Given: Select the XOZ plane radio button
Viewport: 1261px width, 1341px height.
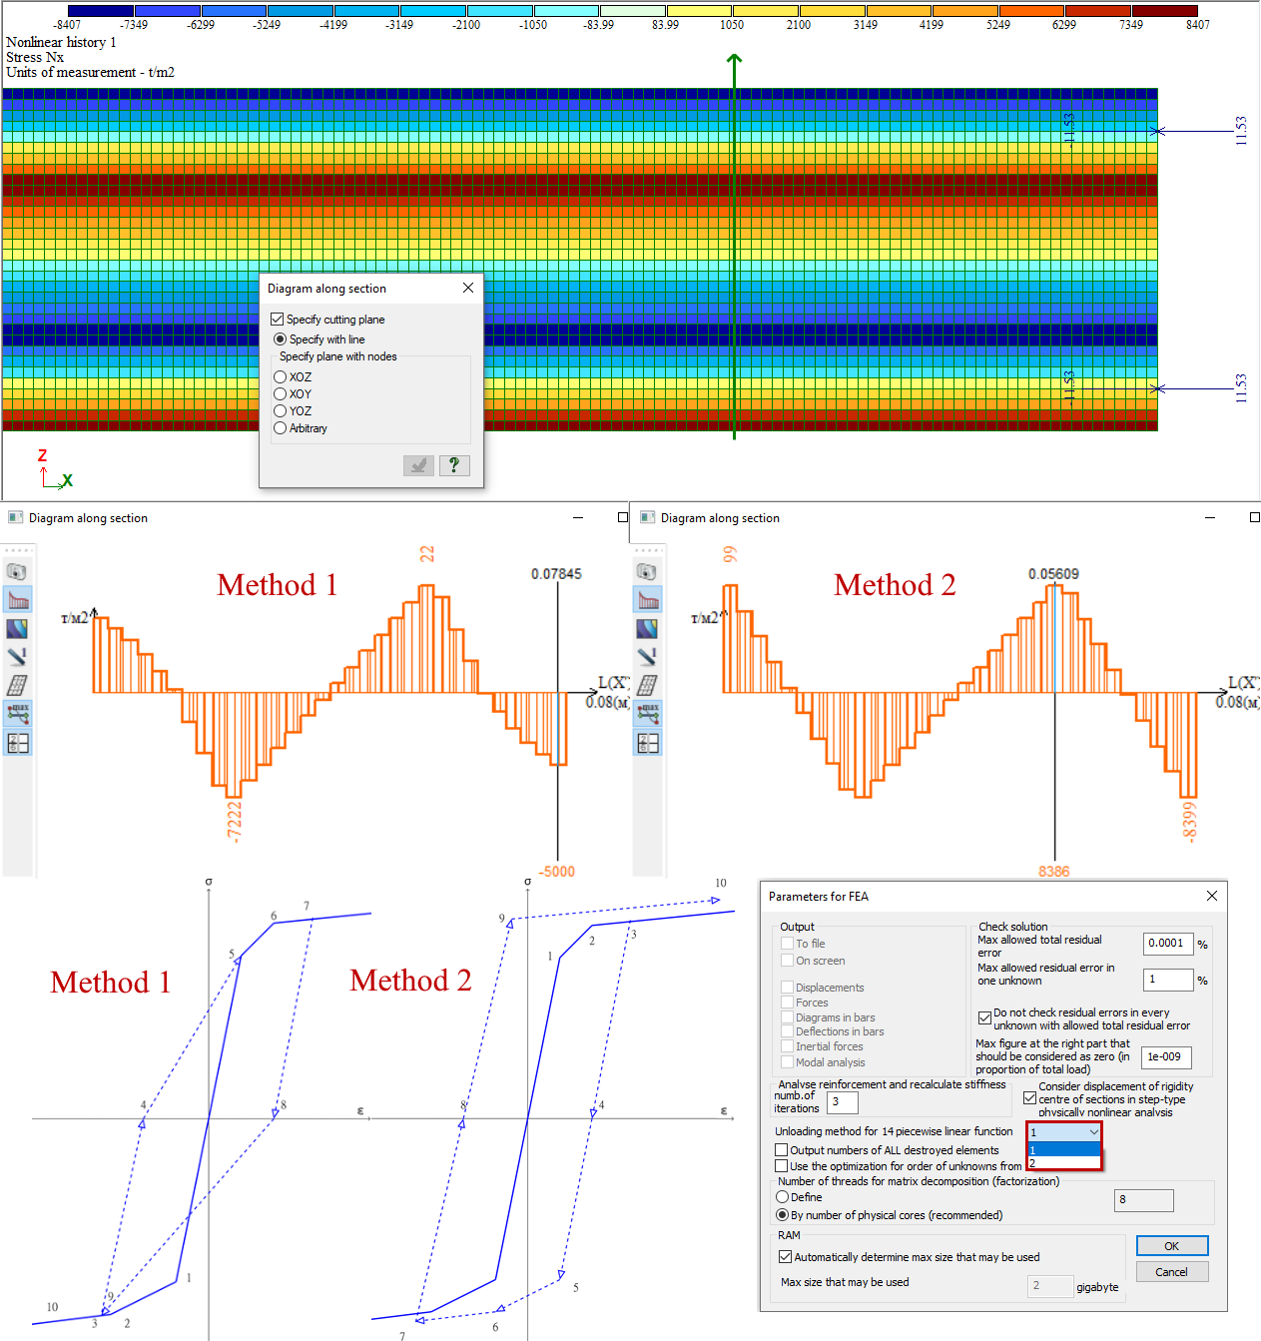Looking at the screenshot, I should 281,376.
